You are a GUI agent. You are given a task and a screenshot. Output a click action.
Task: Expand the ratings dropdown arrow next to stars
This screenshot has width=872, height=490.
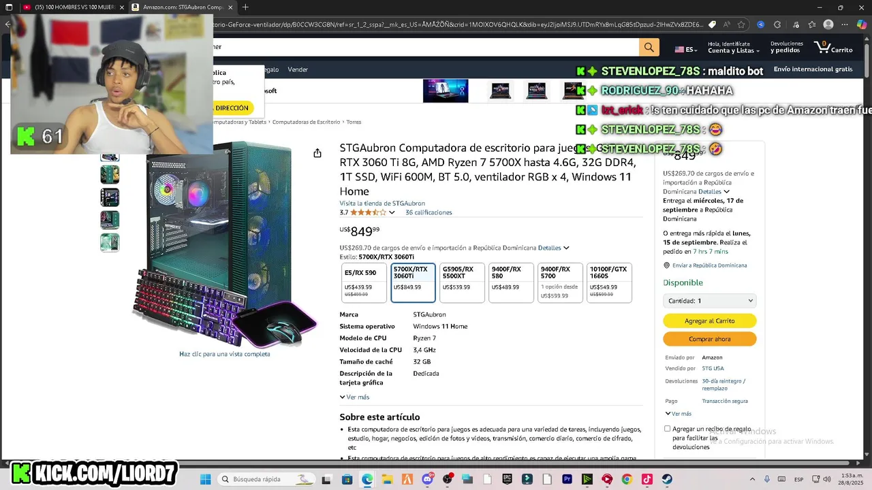392,212
